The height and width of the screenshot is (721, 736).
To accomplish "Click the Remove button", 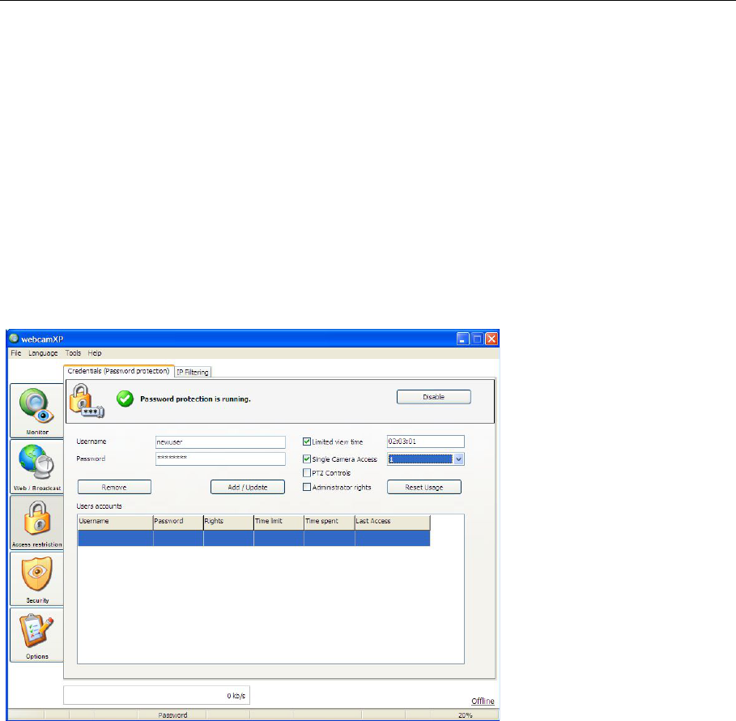I will 114,487.
